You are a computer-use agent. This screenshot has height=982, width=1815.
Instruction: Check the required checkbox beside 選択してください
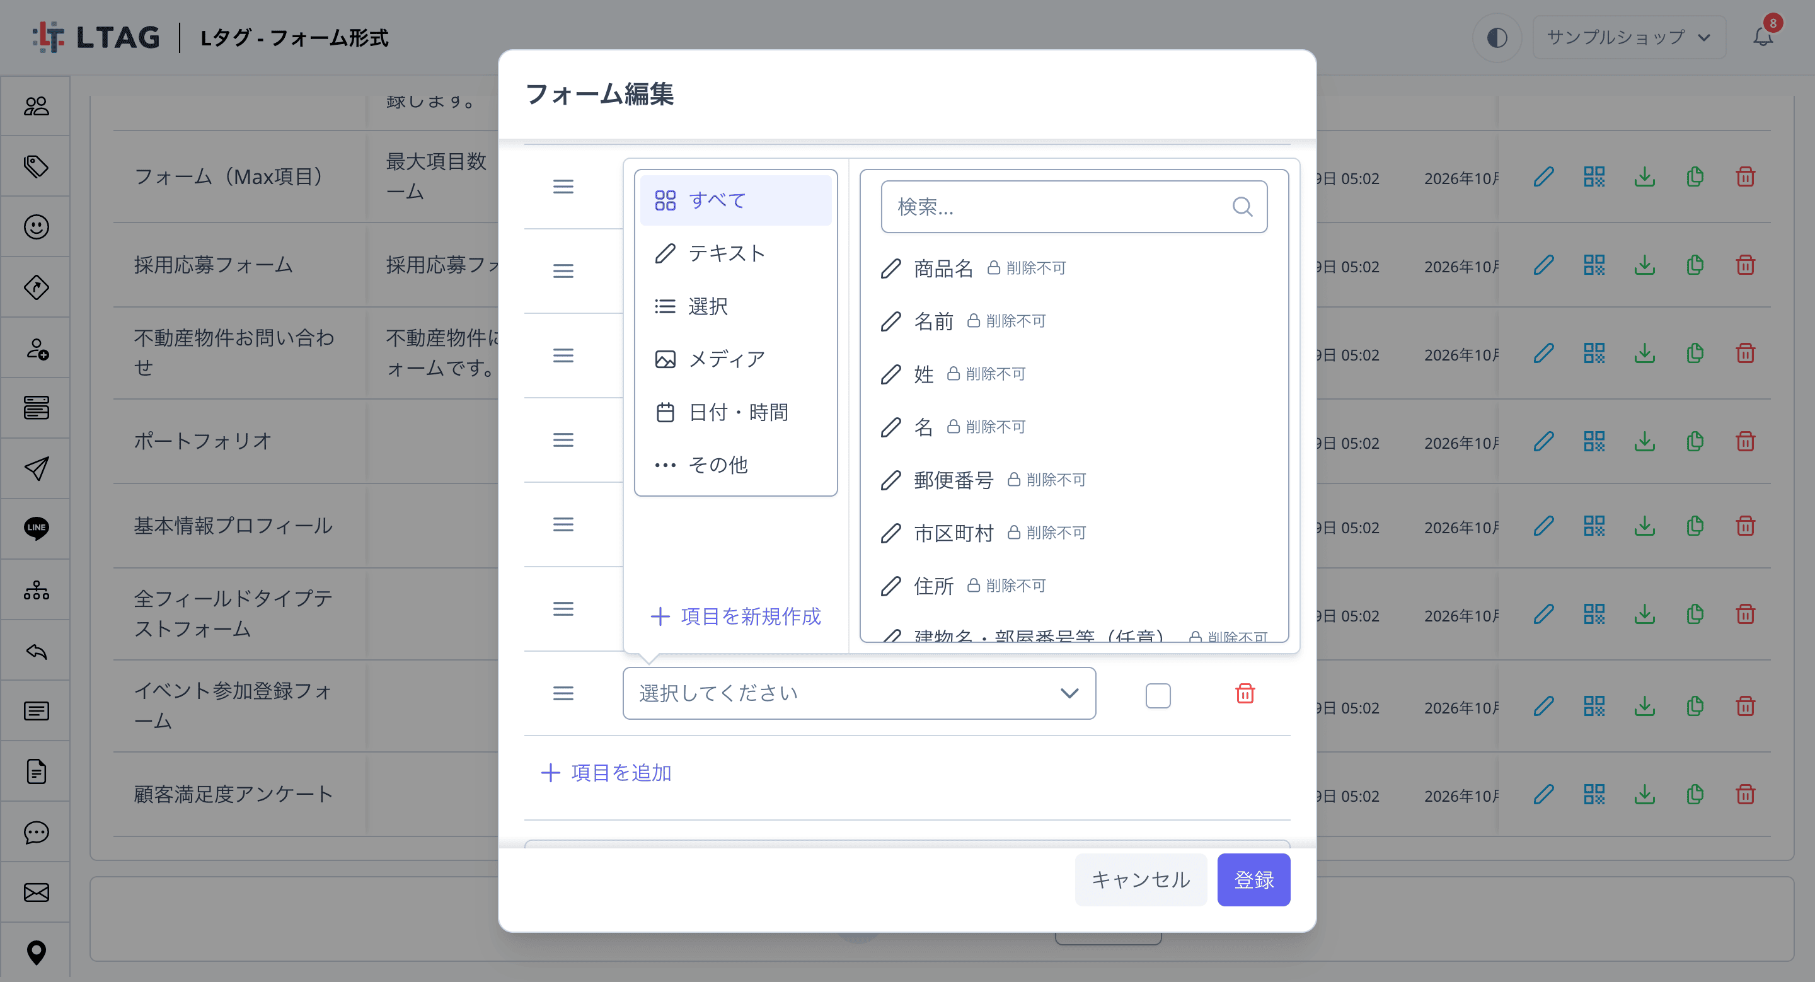coord(1158,695)
